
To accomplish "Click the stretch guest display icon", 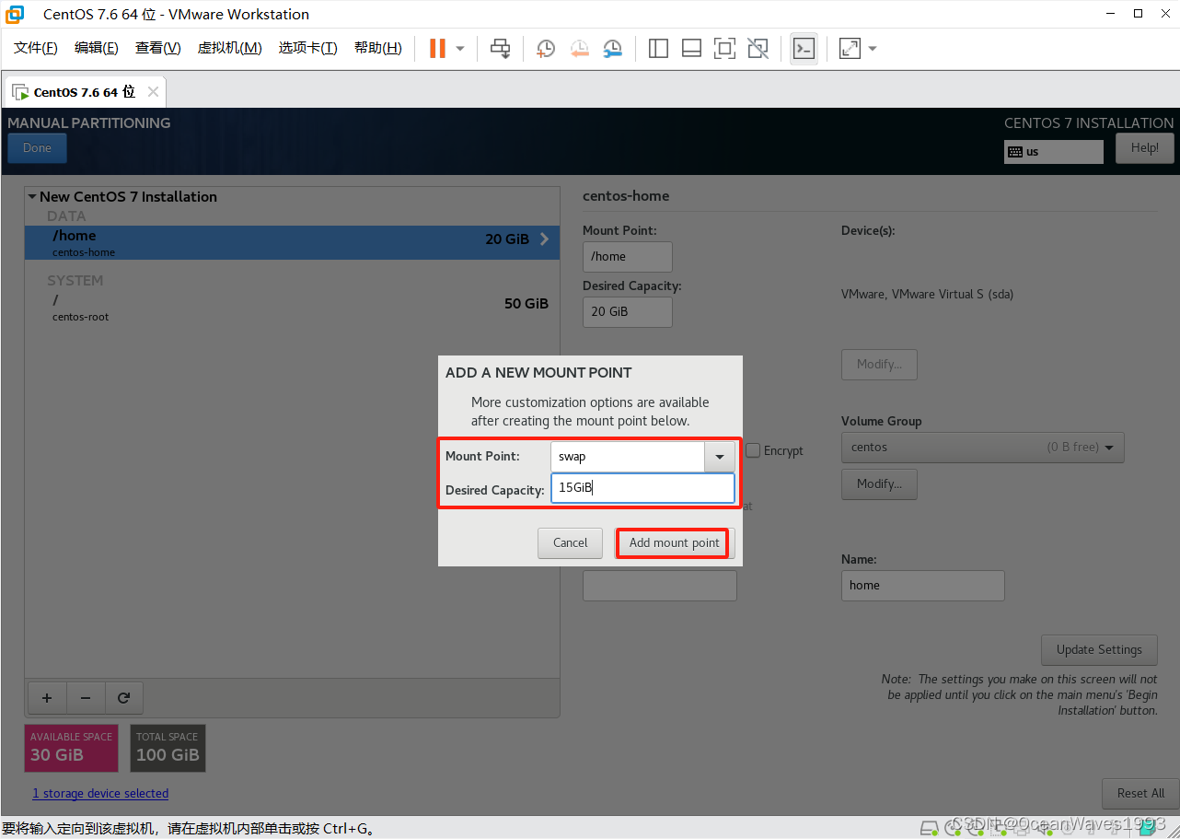I will [x=850, y=48].
